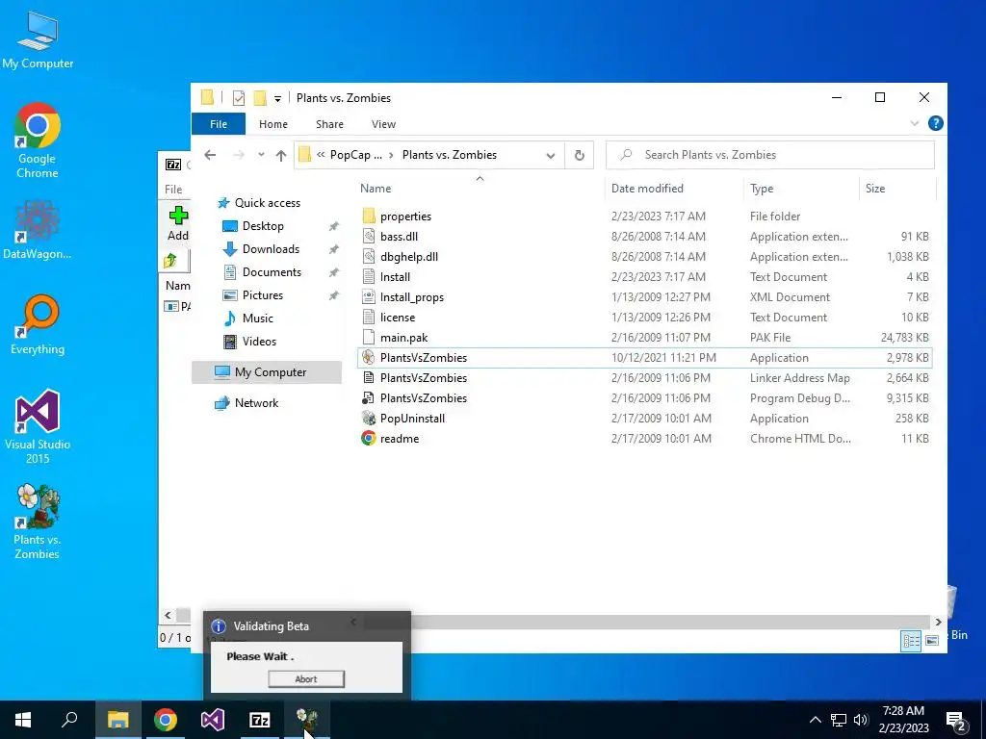Image resolution: width=986 pixels, height=739 pixels.
Task: Open Explorer help question mark icon
Action: coord(936,123)
